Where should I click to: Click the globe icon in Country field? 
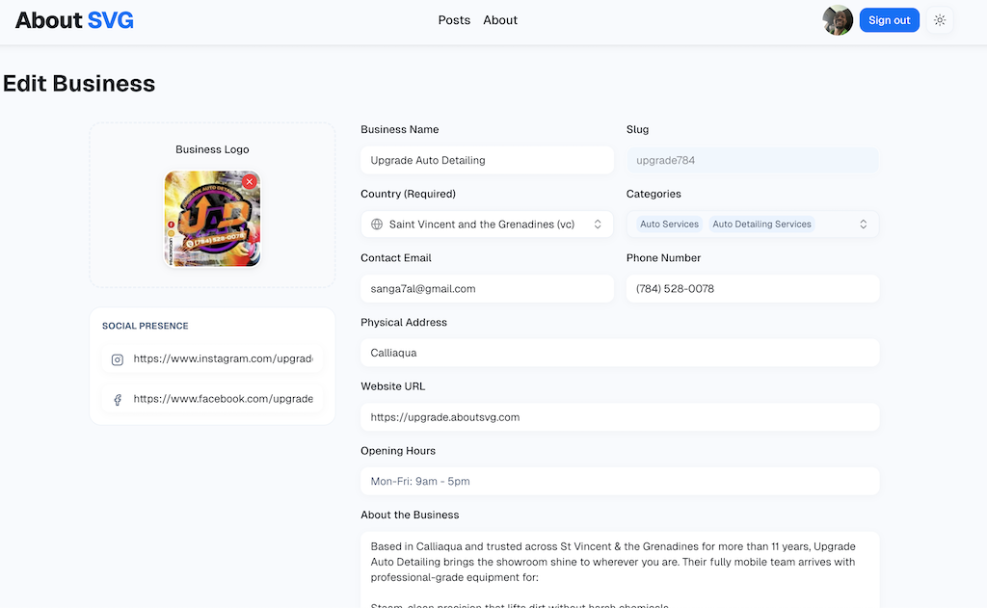[377, 225]
